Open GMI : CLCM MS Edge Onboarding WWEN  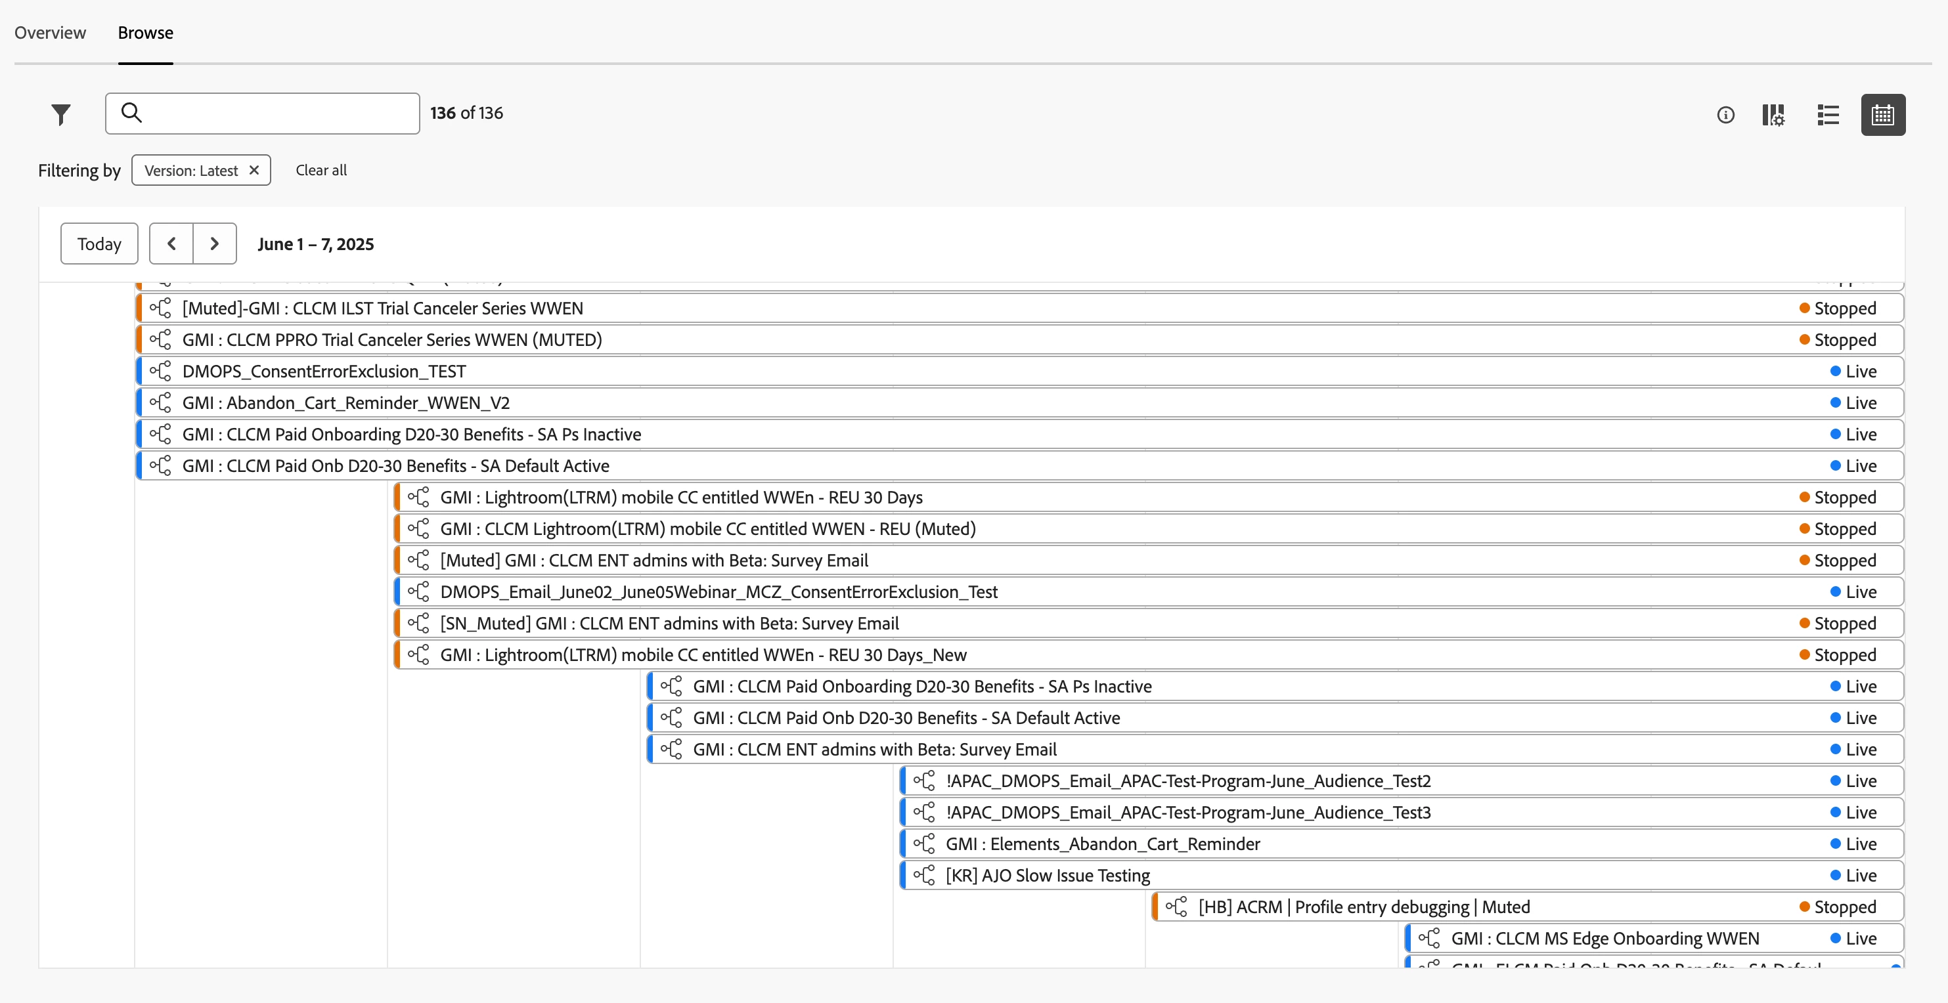[x=1605, y=939]
